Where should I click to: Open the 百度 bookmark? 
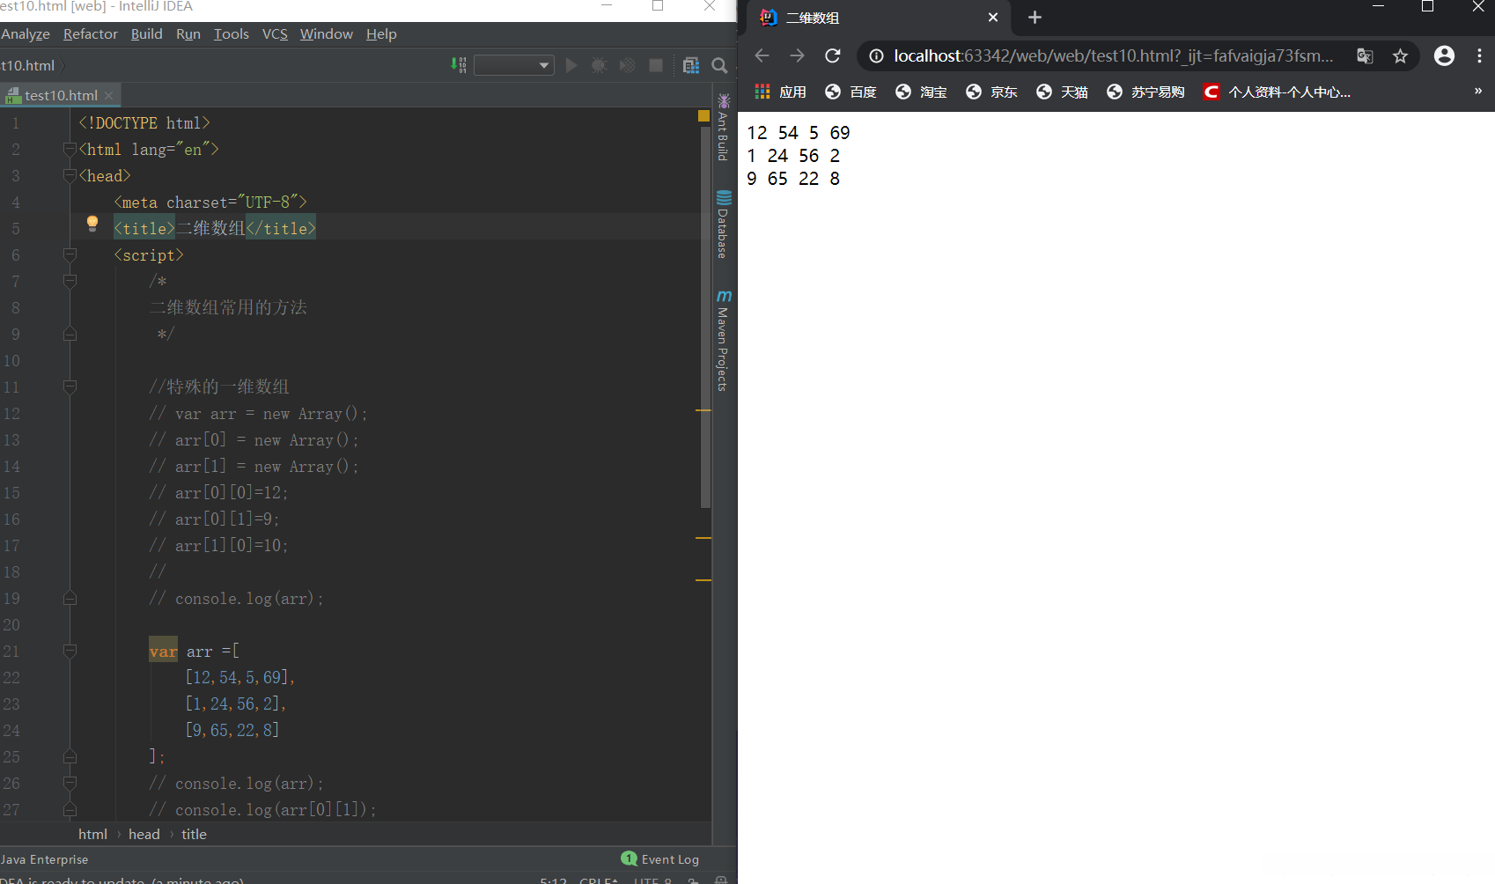[851, 92]
